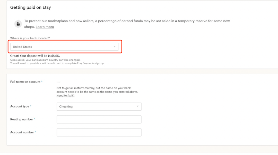Click the lock icon beside the reserve notice
This screenshot has width=278, height=155.
18,23
